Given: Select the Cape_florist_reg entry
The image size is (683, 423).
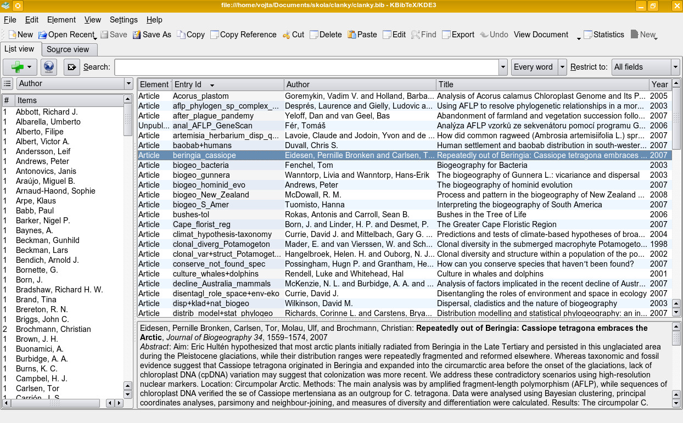Looking at the screenshot, I should (404, 224).
